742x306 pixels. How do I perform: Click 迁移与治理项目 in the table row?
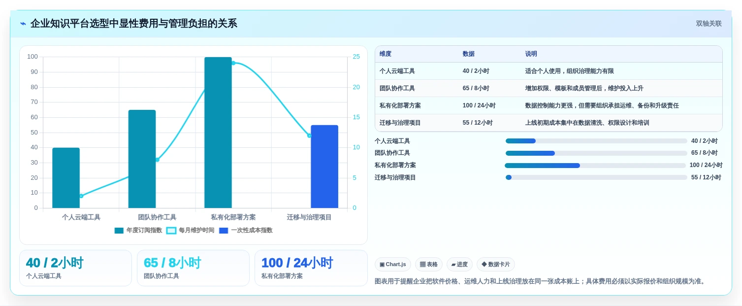coord(400,123)
